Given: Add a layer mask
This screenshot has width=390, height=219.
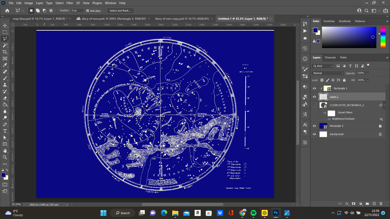Looking at the screenshot, I should [353, 203].
